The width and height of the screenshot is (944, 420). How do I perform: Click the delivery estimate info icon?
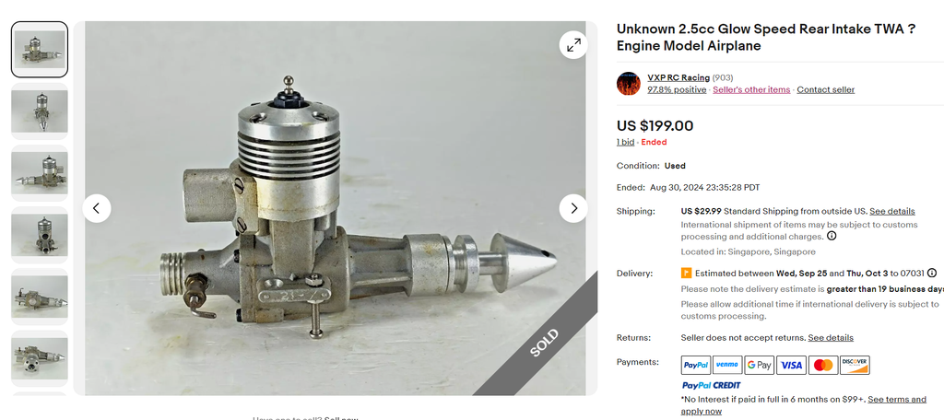click(x=932, y=273)
